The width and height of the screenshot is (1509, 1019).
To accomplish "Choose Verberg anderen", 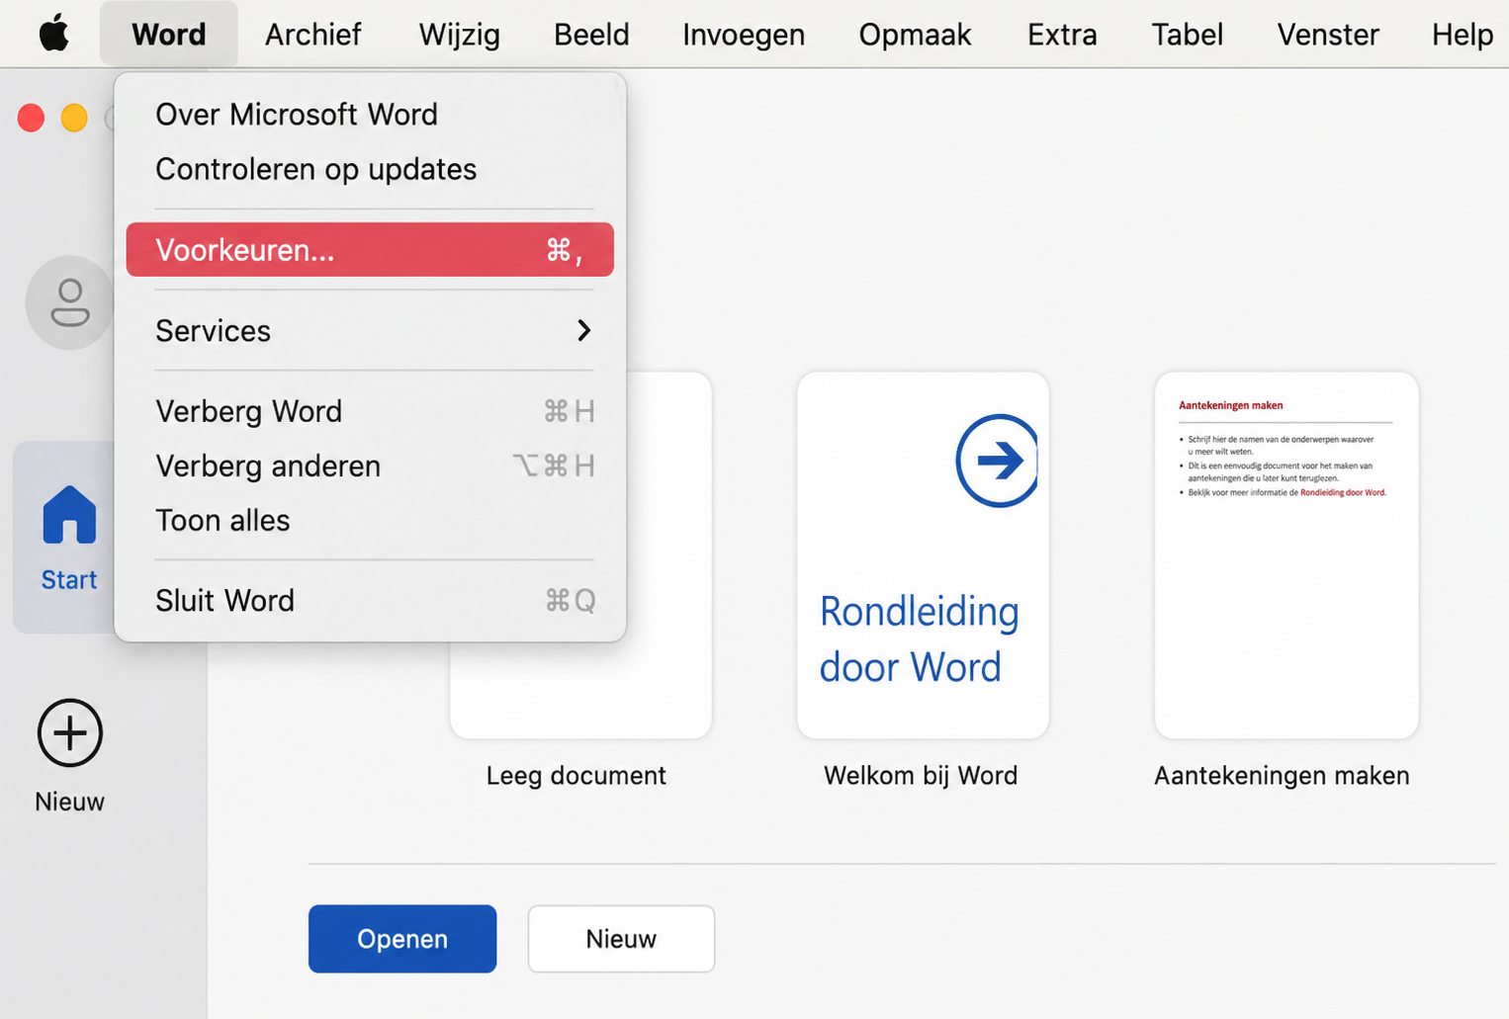I will [370, 466].
